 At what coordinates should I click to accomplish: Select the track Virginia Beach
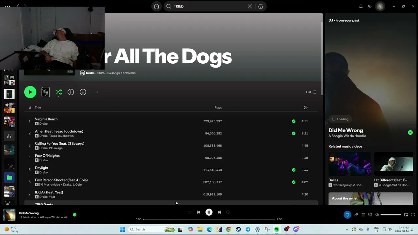(x=46, y=119)
